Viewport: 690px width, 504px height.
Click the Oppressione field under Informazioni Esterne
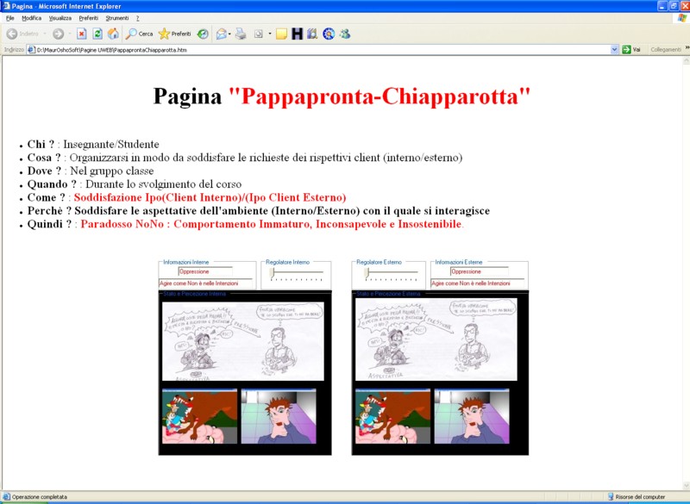(x=479, y=271)
